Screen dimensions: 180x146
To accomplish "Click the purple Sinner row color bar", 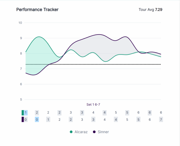I will pyautogui.click(x=23, y=120).
